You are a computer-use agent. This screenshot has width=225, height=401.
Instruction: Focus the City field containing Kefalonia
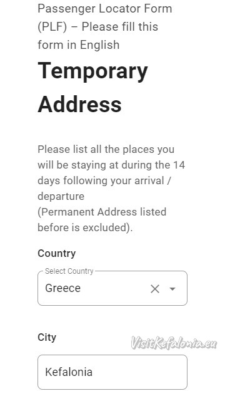point(112,372)
